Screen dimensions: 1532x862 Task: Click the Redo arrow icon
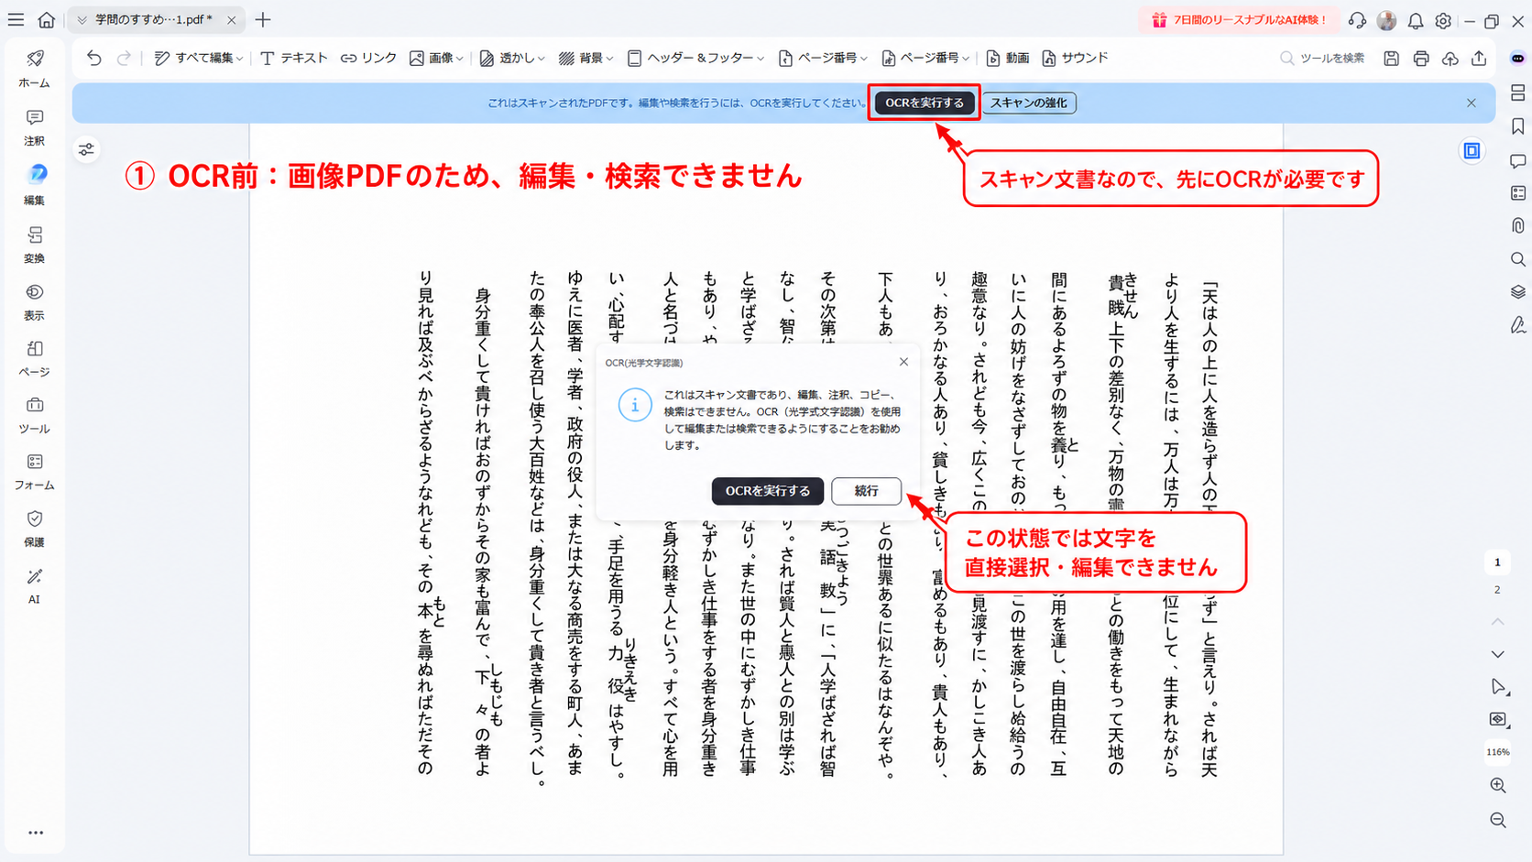click(x=124, y=58)
